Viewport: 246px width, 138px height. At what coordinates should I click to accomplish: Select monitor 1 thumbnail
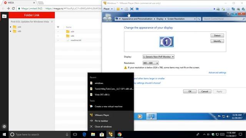pyautogui.click(x=166, y=42)
